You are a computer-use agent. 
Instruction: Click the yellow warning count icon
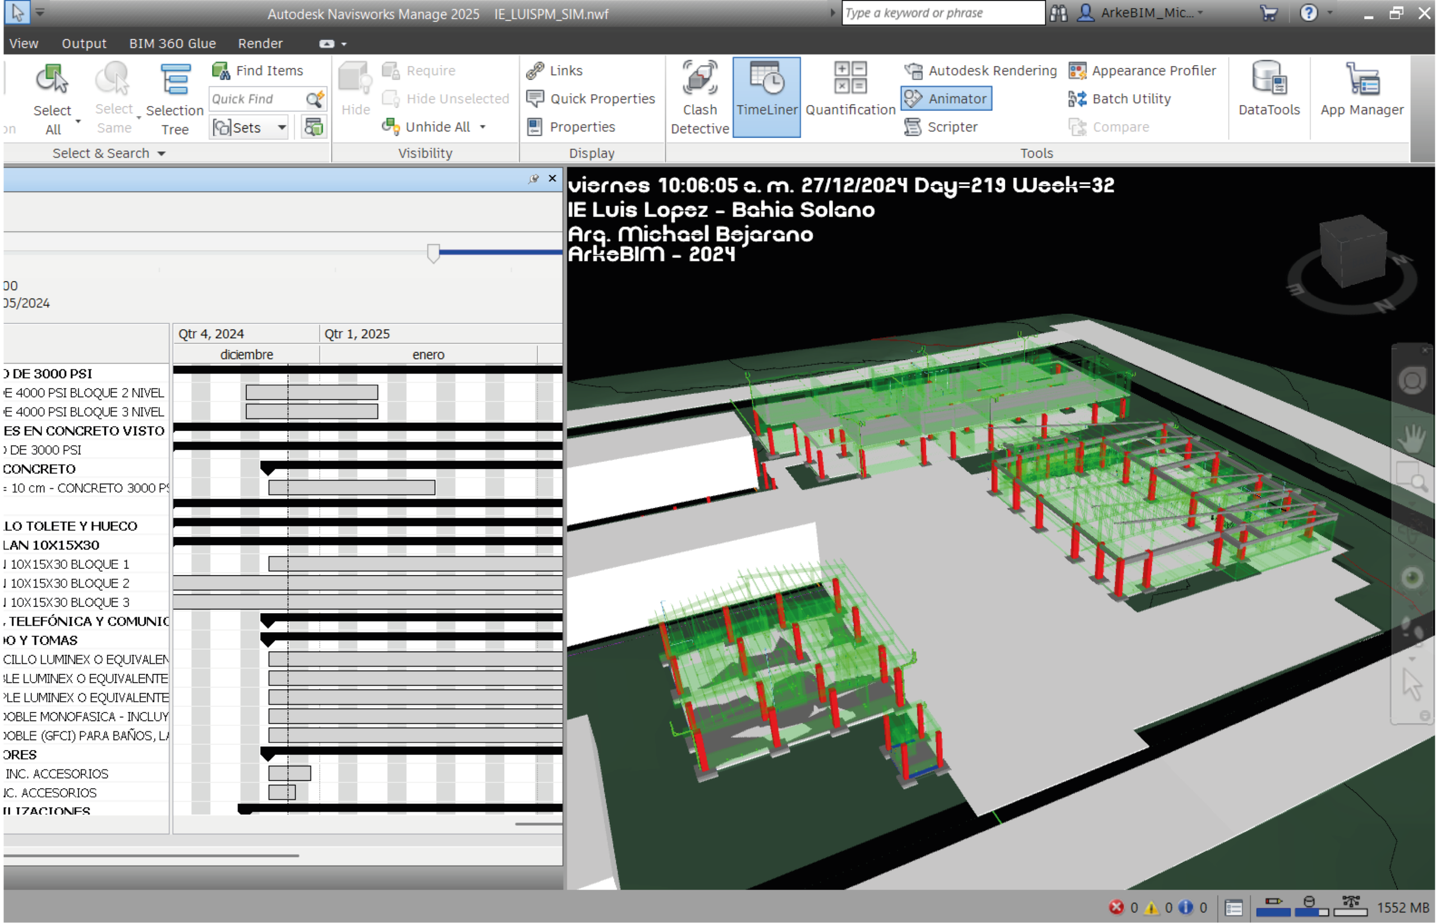[1151, 907]
